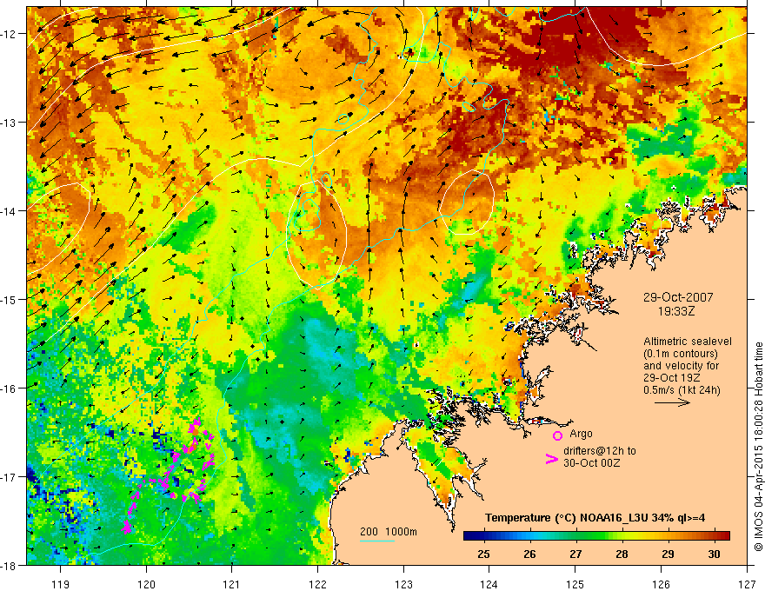Click the longitude axis label 119
The height and width of the screenshot is (591, 765).
[x=61, y=584]
